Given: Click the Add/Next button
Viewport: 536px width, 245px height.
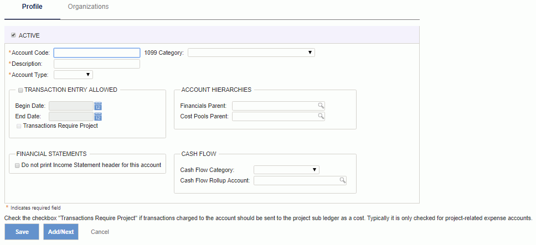Looking at the screenshot, I should click(x=61, y=232).
